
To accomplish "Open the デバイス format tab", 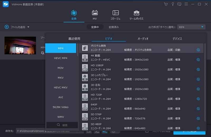I will coord(177,39).
